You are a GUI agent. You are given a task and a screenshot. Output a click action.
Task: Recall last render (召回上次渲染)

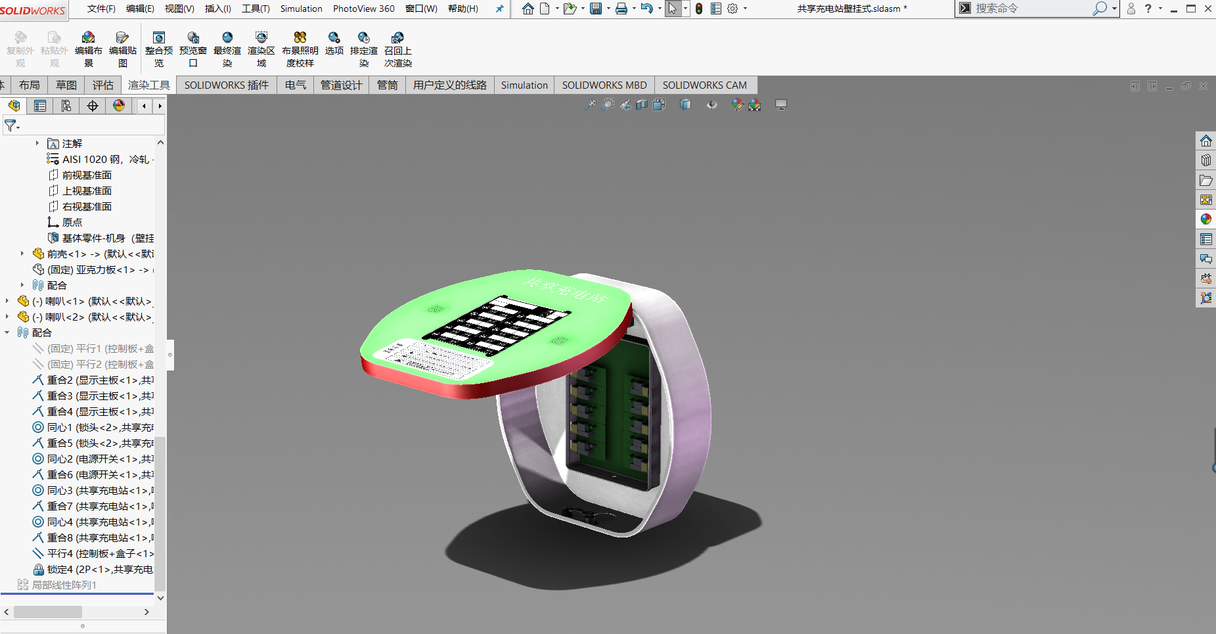click(398, 49)
